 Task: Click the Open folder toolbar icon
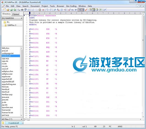point(8,10)
